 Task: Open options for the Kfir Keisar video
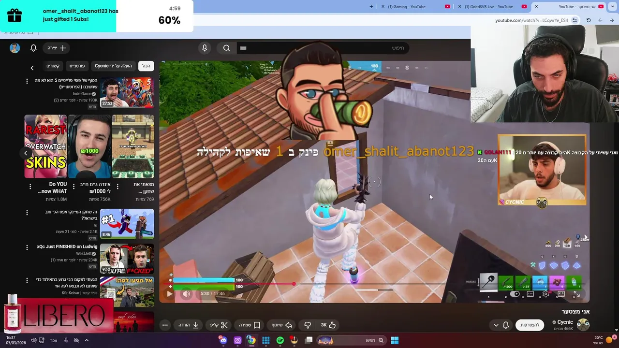[27, 280]
